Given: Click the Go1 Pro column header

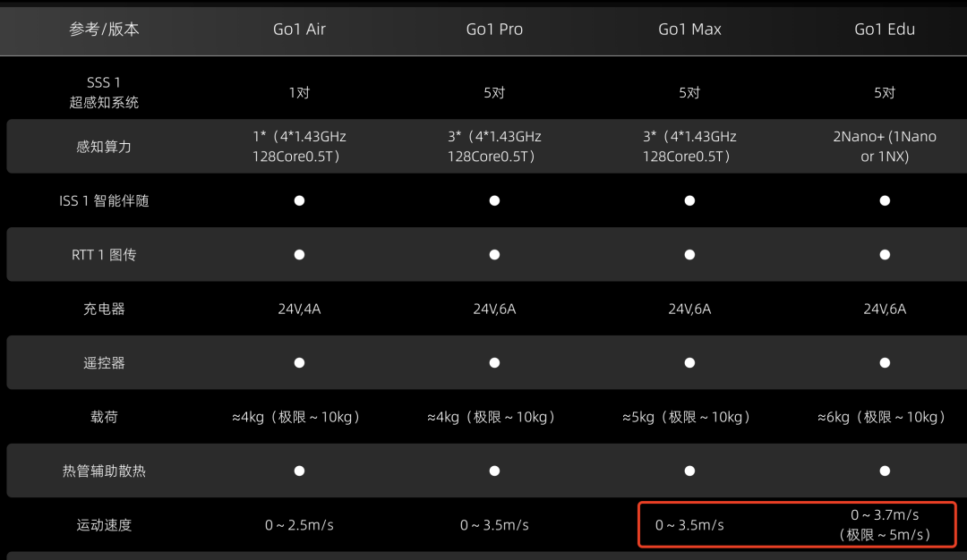Looking at the screenshot, I should tap(494, 29).
